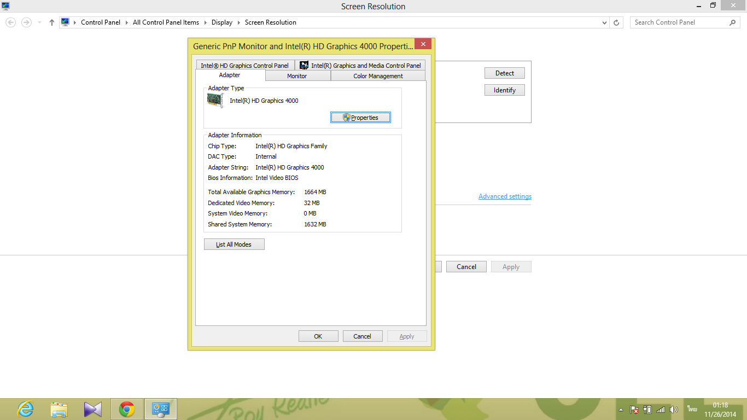Click the Screen Resolution breadcrumb
This screenshot has width=747, height=420.
coord(271,22)
